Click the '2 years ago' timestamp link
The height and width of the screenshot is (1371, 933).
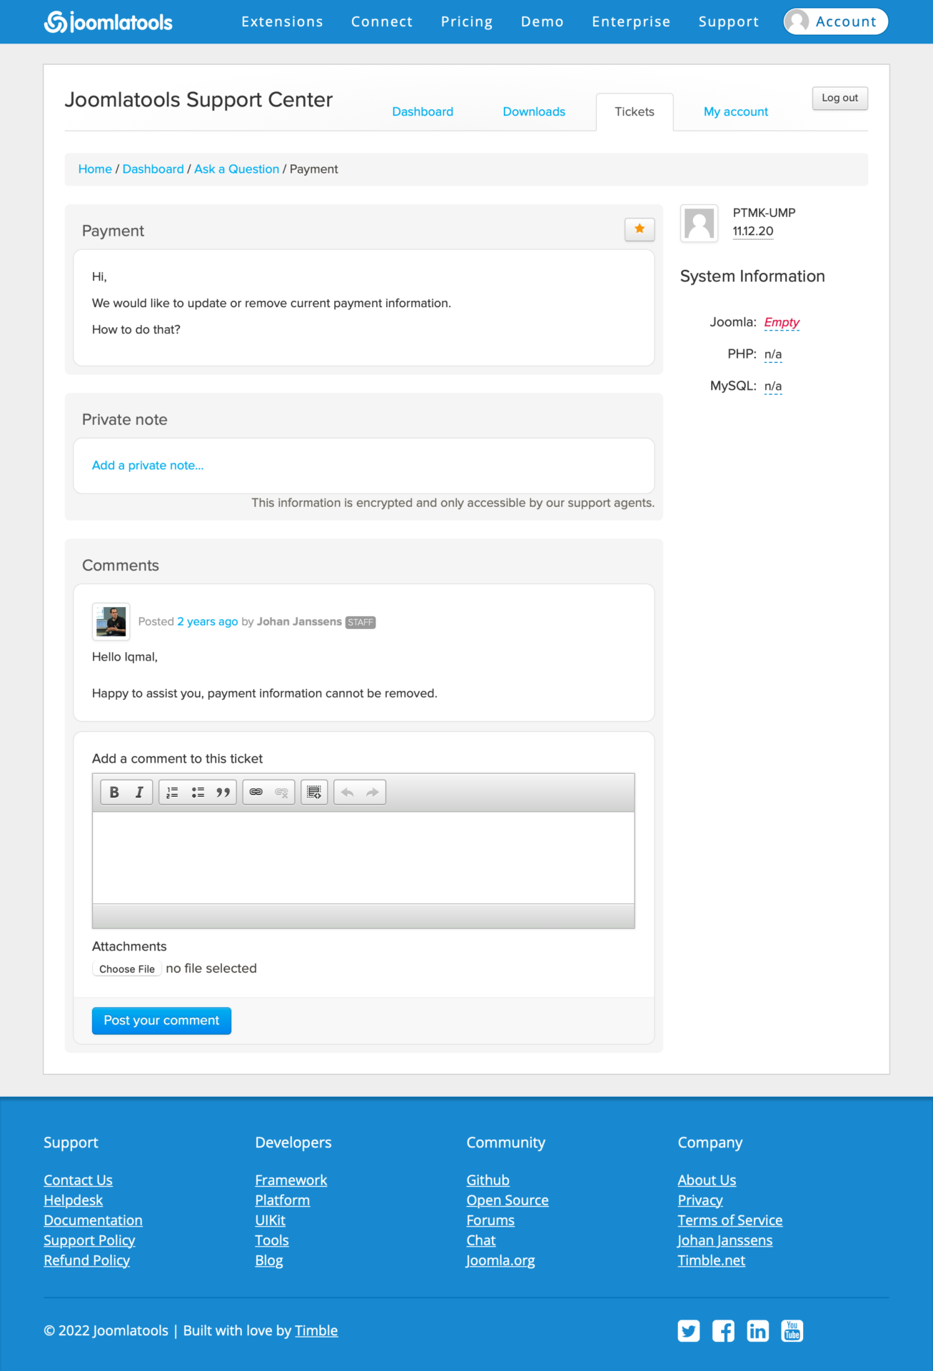208,621
